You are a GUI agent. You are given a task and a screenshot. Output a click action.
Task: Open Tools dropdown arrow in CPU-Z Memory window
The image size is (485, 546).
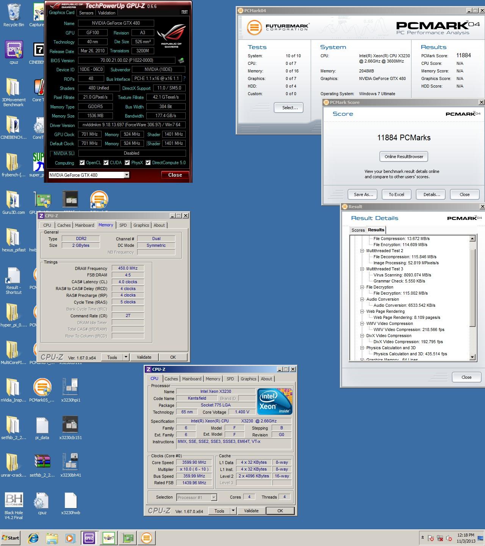(x=126, y=357)
